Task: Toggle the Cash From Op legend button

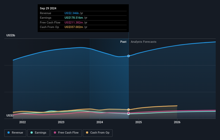Action: [x=98, y=133]
